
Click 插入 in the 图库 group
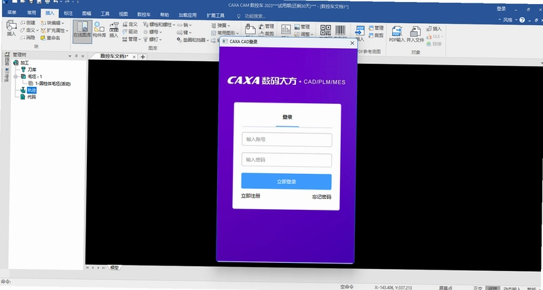point(114,30)
